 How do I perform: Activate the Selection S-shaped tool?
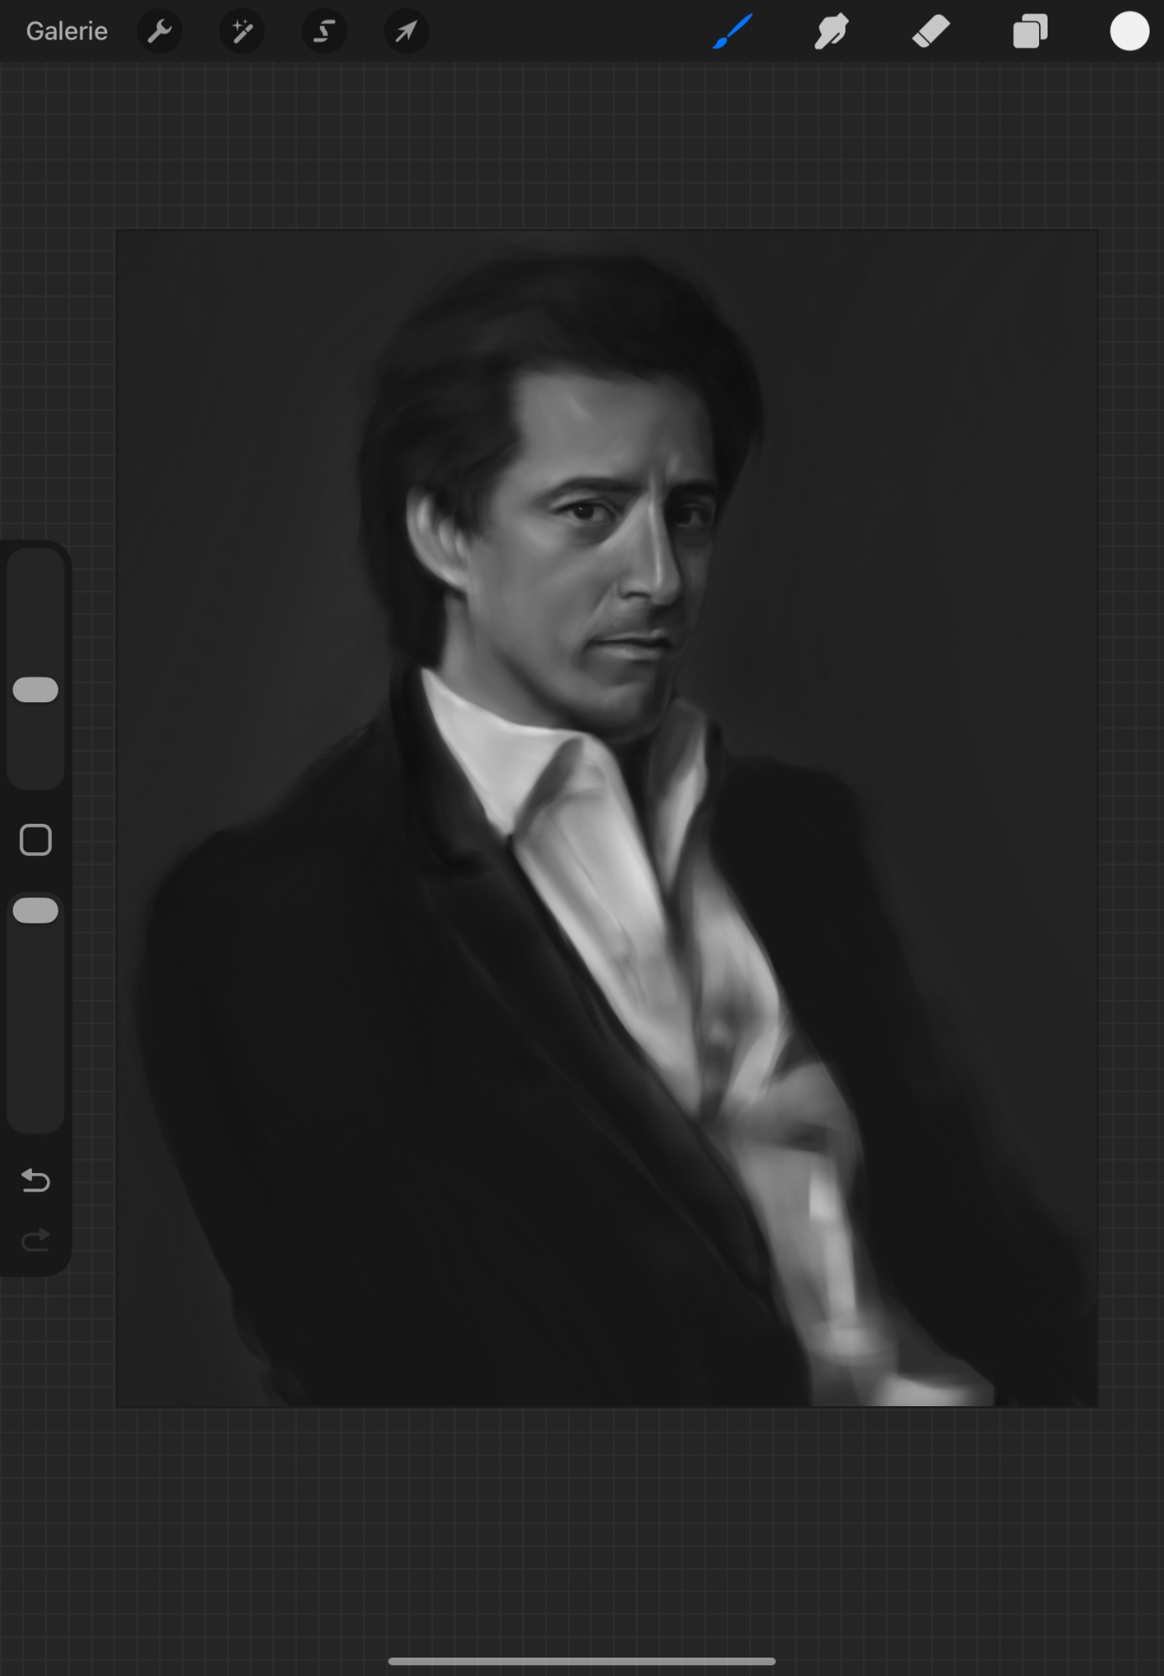pos(324,32)
